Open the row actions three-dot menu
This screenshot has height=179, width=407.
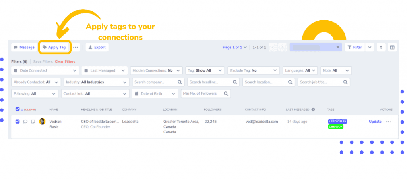click(x=388, y=122)
